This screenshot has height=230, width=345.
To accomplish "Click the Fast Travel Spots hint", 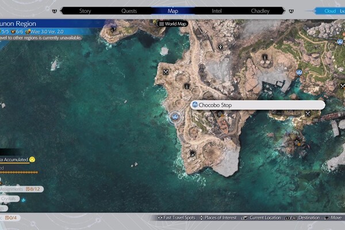I will coord(177,218).
